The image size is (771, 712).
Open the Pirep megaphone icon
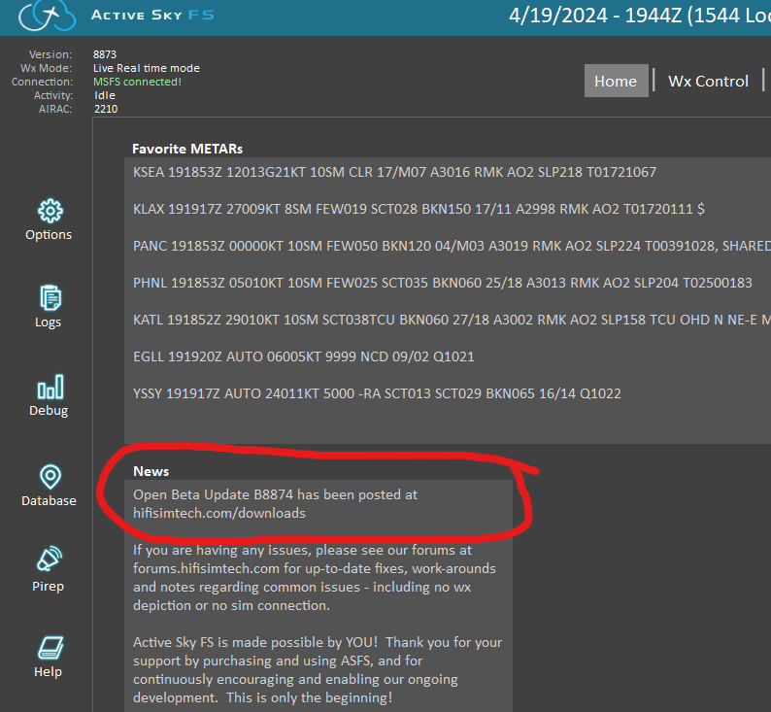[50, 559]
